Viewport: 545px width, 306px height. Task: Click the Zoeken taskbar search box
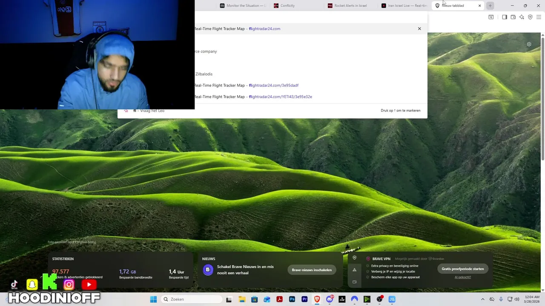[x=192, y=299]
